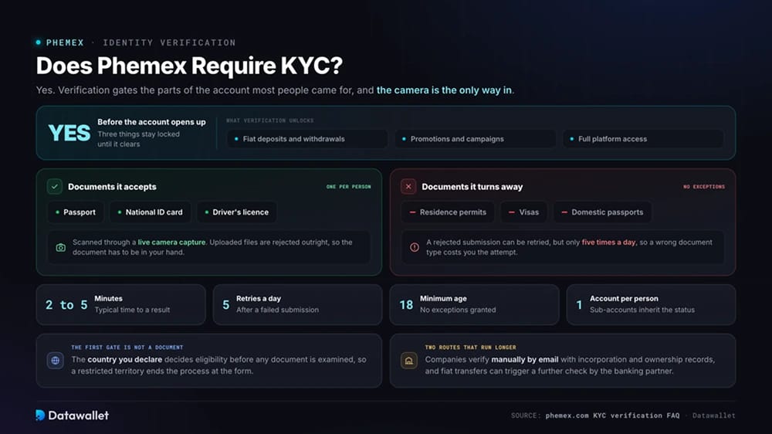Click the teal dot before PHEMEX
772x434 pixels.
pyautogui.click(x=39, y=42)
